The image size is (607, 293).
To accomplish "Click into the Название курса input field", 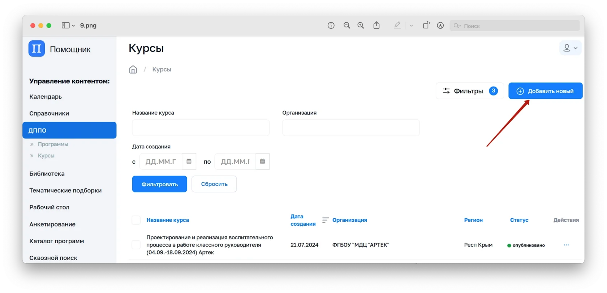I will click(x=201, y=128).
